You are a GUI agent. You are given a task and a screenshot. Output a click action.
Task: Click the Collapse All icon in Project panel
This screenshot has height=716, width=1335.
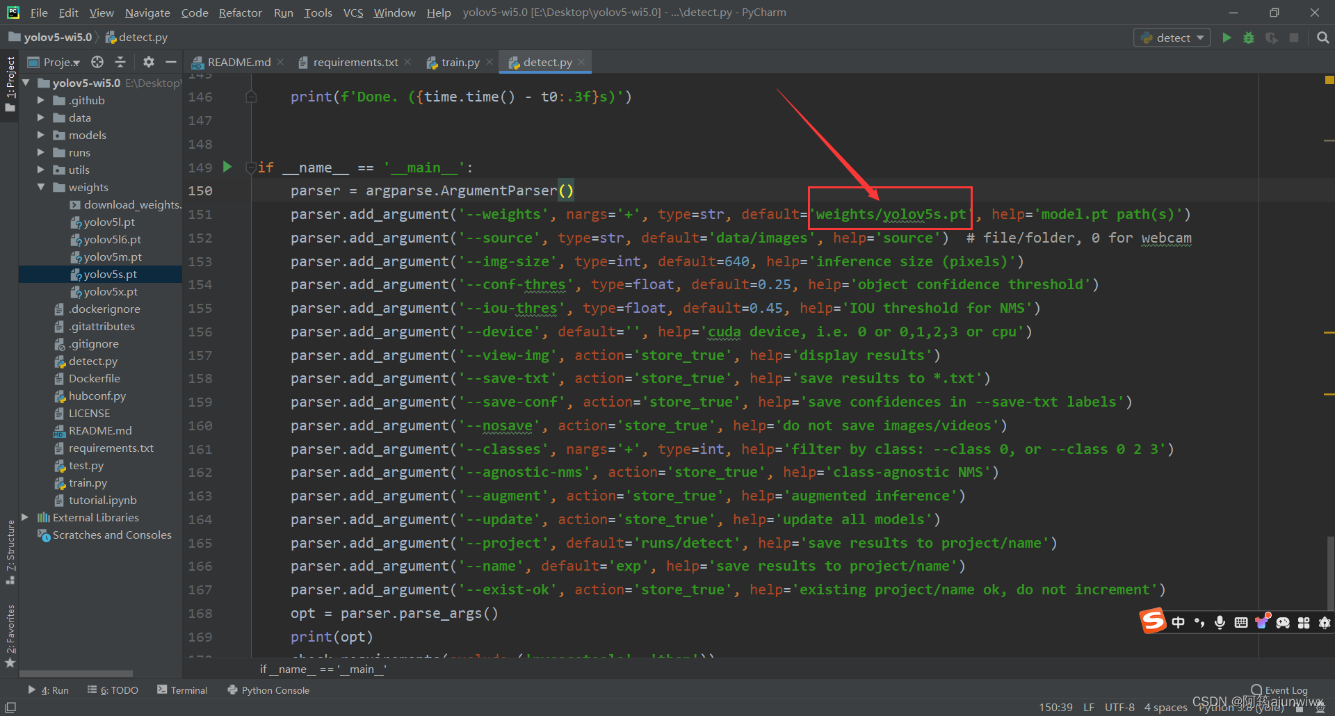tap(120, 62)
